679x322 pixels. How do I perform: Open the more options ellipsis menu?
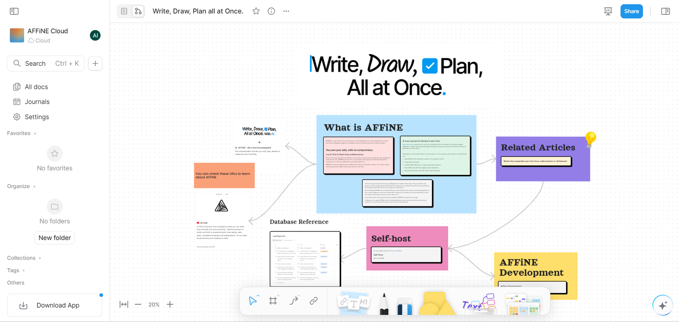(286, 11)
